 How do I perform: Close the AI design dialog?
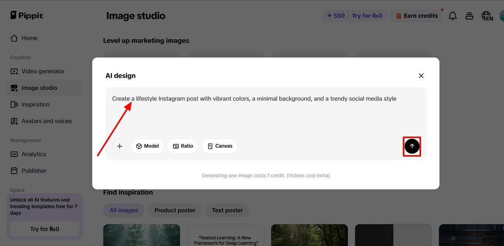click(421, 76)
